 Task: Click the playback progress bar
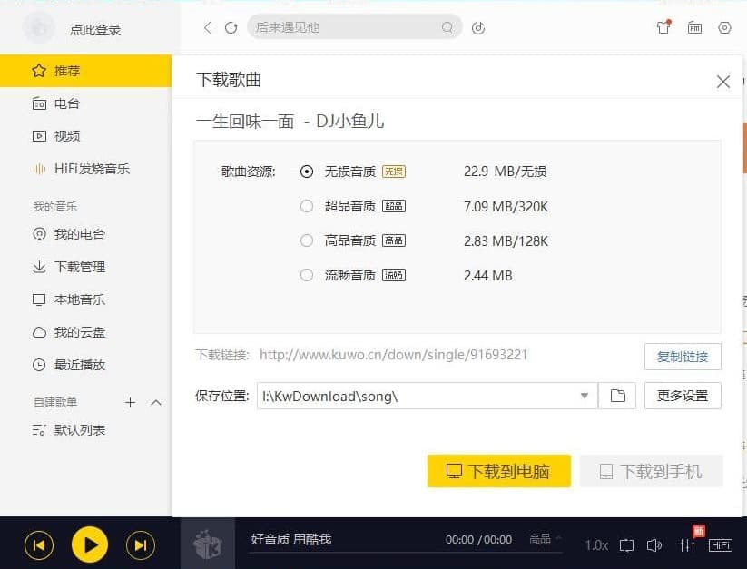click(x=405, y=554)
